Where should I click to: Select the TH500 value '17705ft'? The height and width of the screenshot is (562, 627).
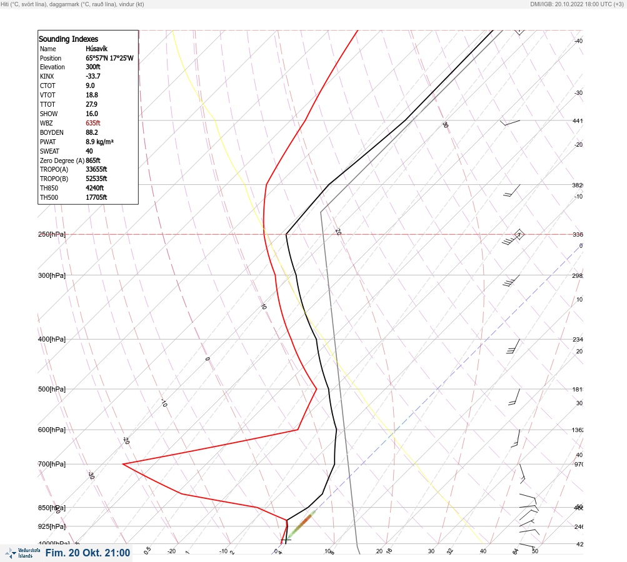[96, 197]
